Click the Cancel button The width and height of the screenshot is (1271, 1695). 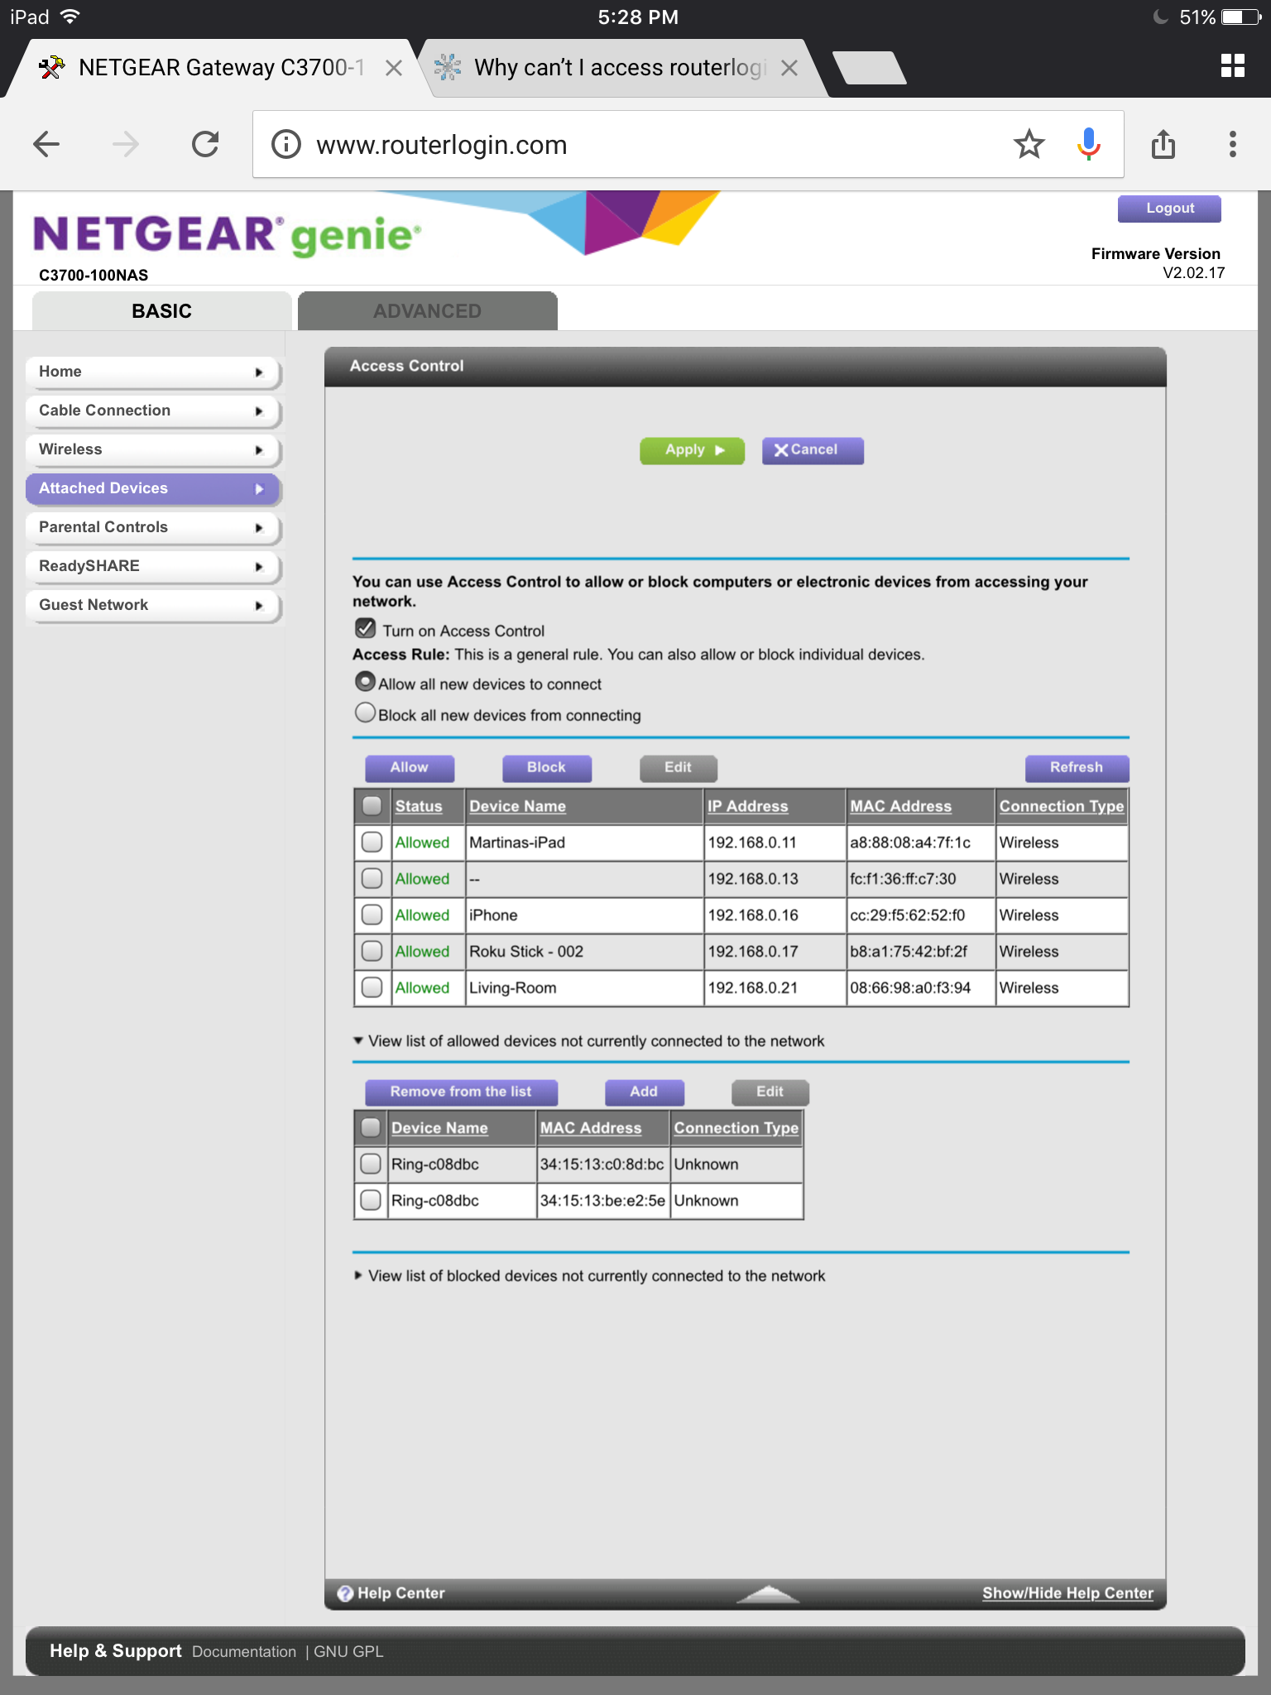[813, 450]
